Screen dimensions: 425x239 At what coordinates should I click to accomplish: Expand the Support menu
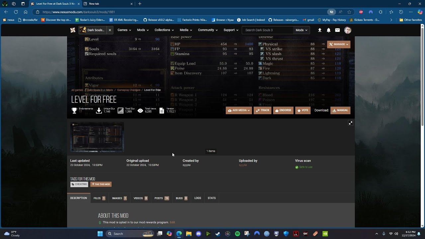(x=231, y=30)
